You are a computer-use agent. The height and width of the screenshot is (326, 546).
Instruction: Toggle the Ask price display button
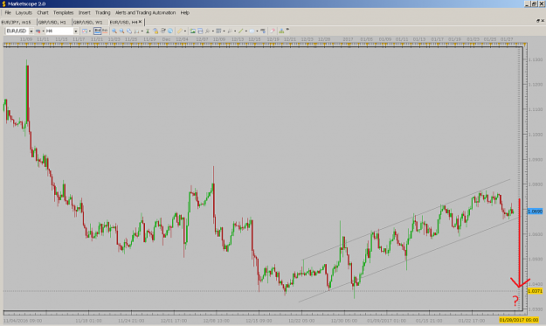click(x=105, y=31)
